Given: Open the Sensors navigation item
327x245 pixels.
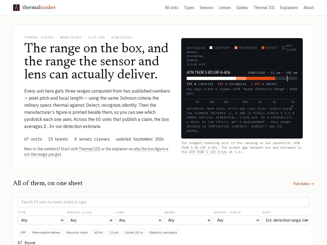Looking at the screenshot, I should [207, 8].
